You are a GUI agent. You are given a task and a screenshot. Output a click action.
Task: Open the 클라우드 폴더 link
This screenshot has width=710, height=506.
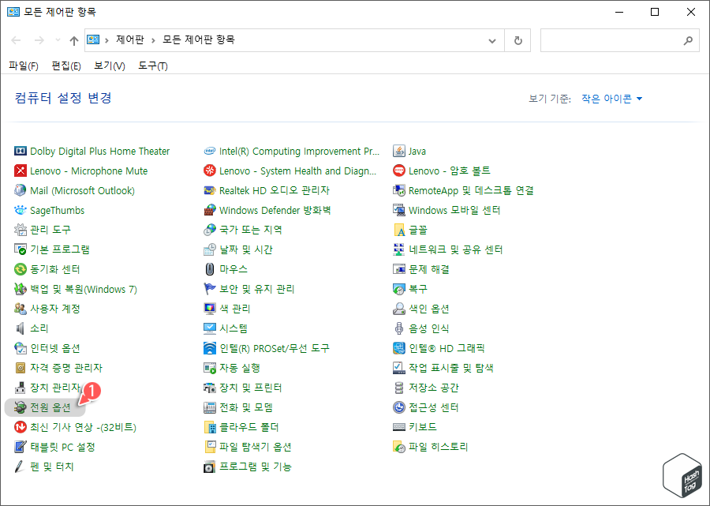click(249, 427)
